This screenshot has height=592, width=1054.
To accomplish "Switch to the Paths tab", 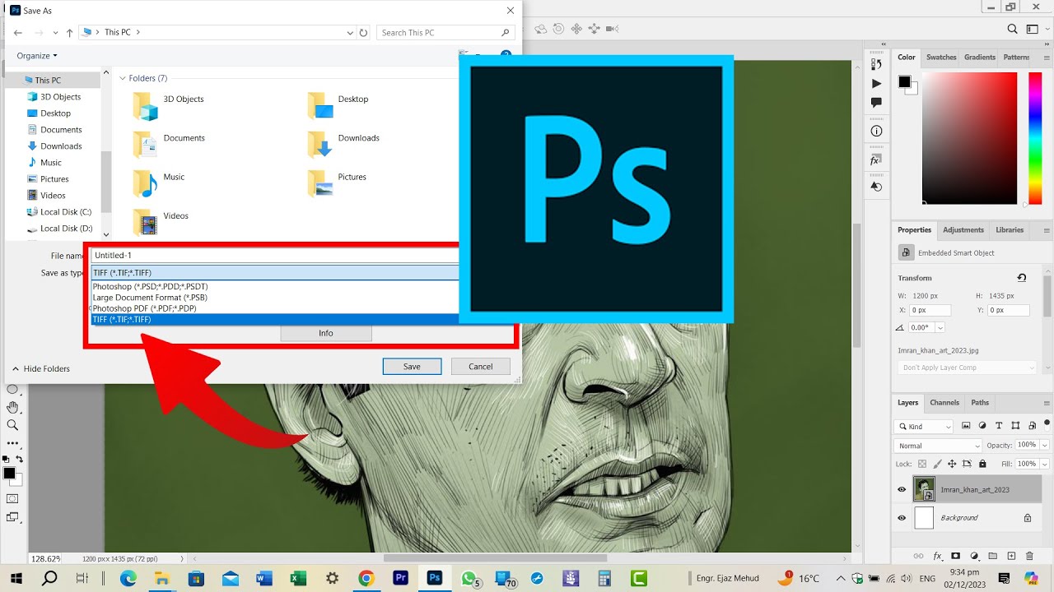I will coord(980,403).
